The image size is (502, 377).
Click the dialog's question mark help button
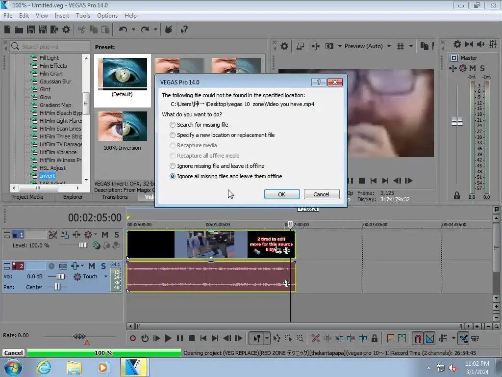click(319, 82)
